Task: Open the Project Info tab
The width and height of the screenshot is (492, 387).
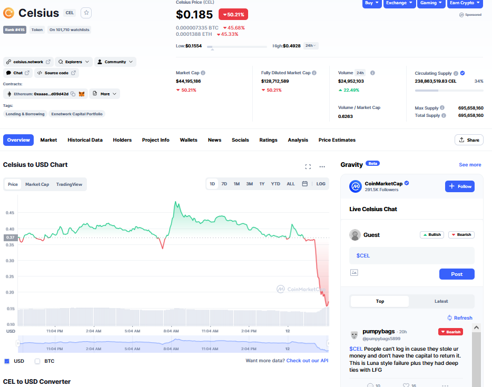Action: [x=155, y=140]
